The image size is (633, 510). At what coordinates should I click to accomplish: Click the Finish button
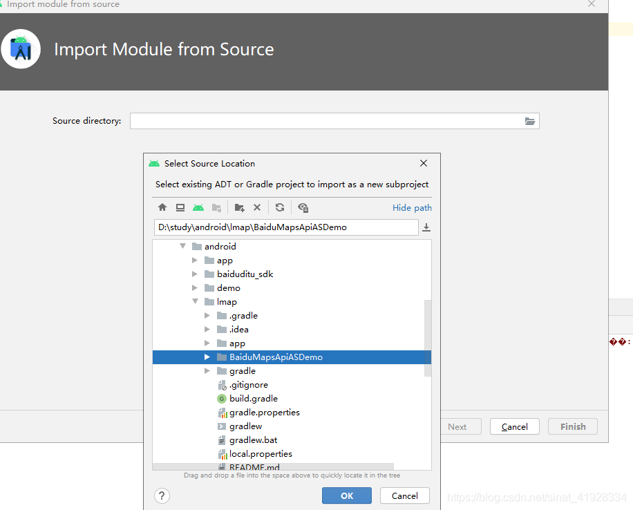pyautogui.click(x=572, y=427)
